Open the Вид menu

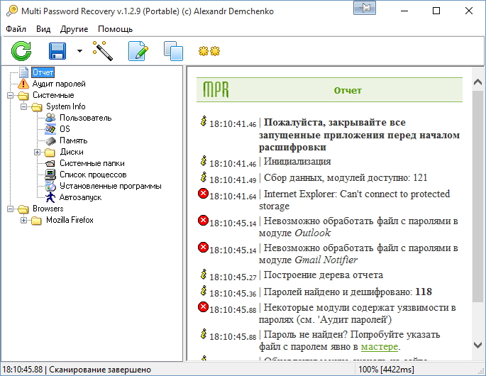click(x=43, y=29)
